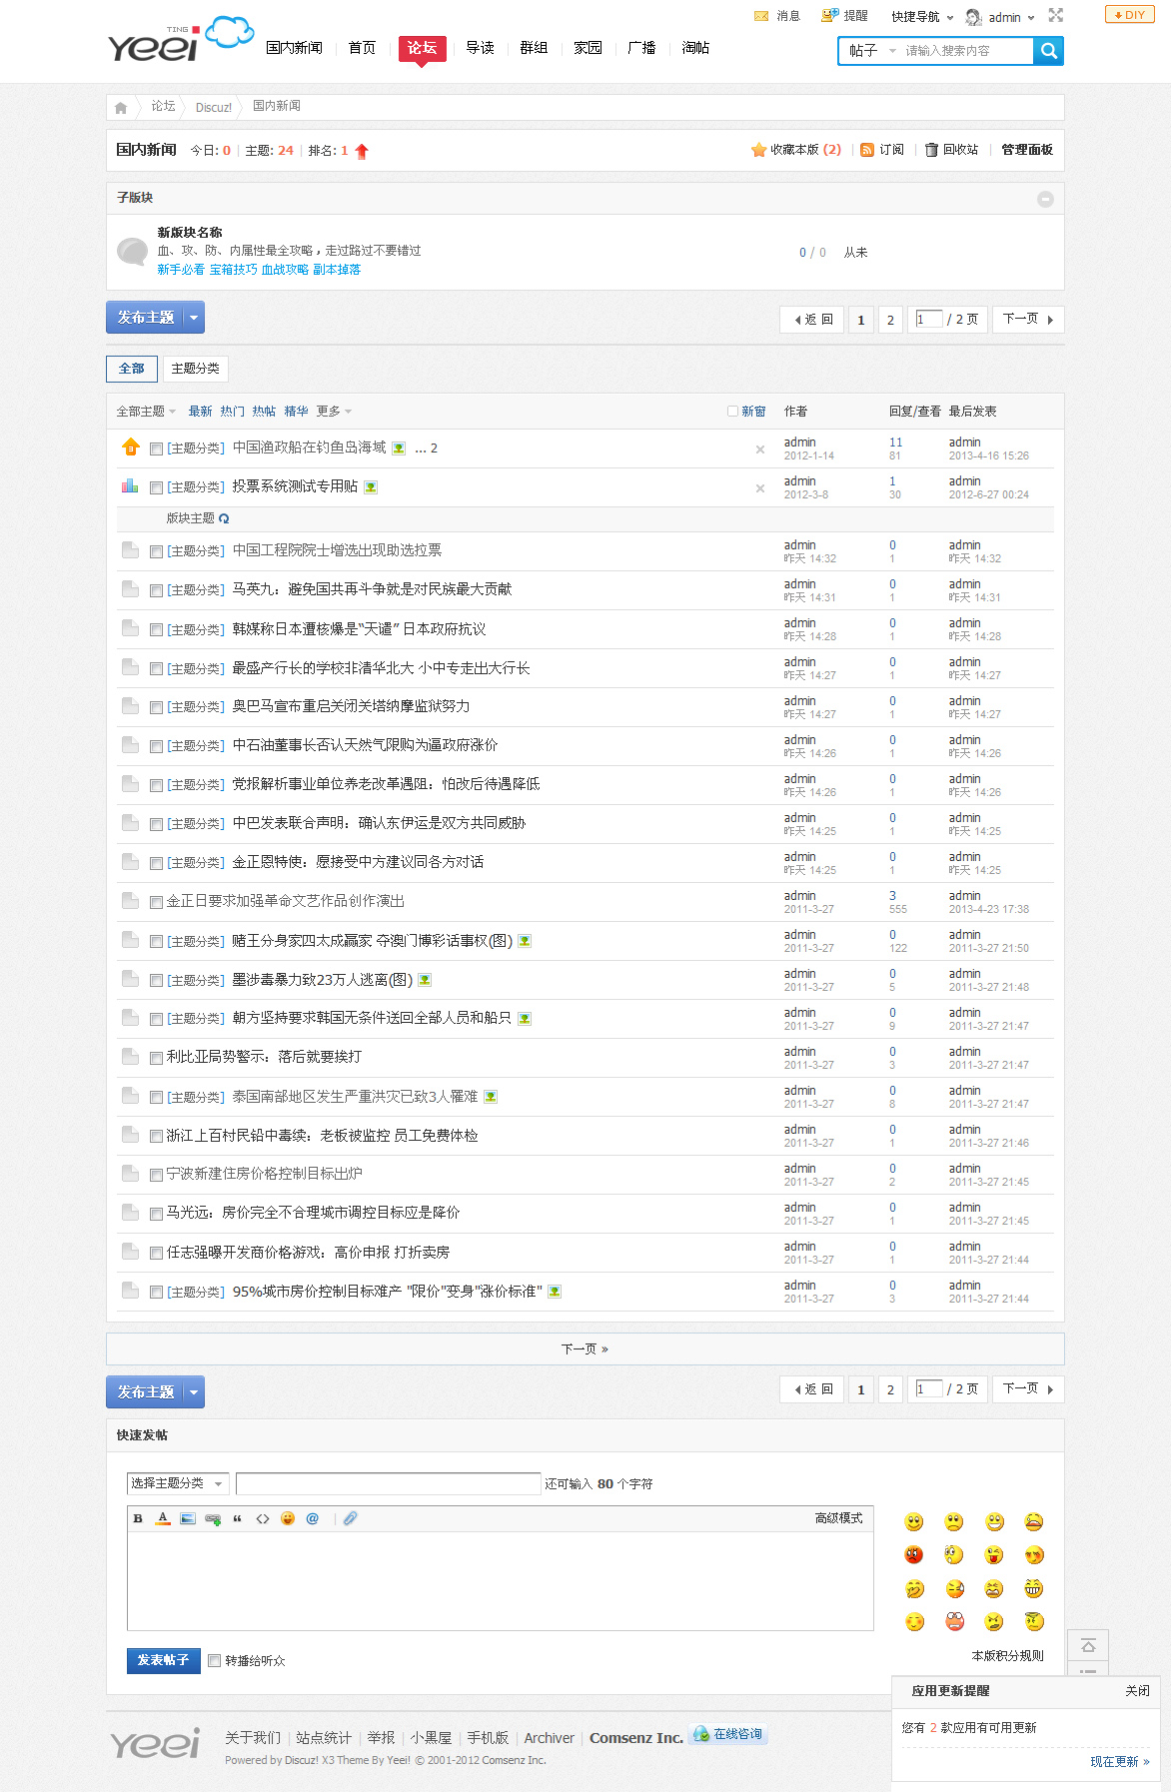Viewport: 1171px width, 1792px height.
Task: Click 收藏本版 favorite link
Action: pyautogui.click(x=795, y=150)
